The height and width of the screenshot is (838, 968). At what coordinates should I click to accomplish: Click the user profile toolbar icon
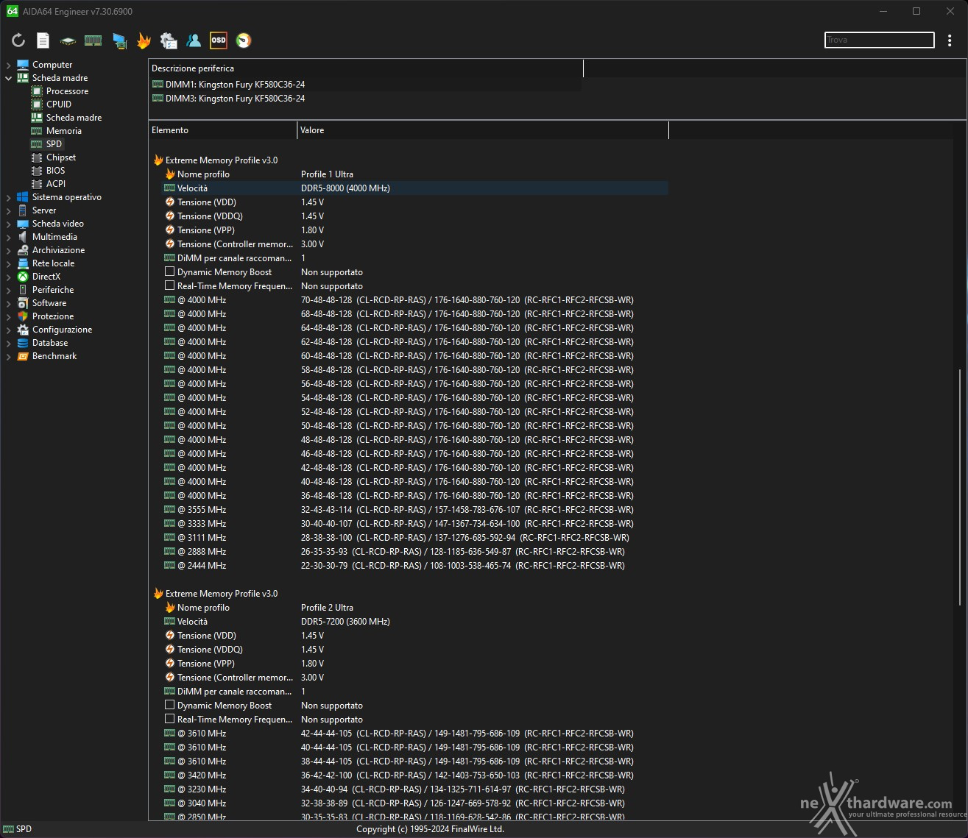pos(194,40)
